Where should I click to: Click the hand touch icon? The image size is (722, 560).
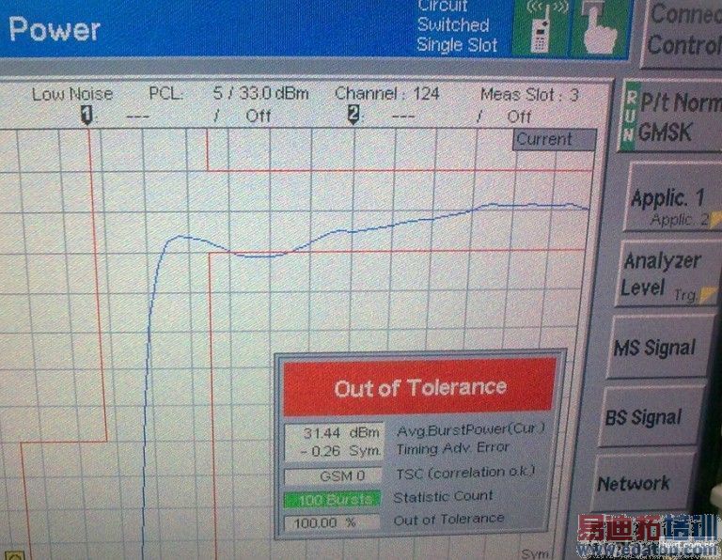(600, 27)
